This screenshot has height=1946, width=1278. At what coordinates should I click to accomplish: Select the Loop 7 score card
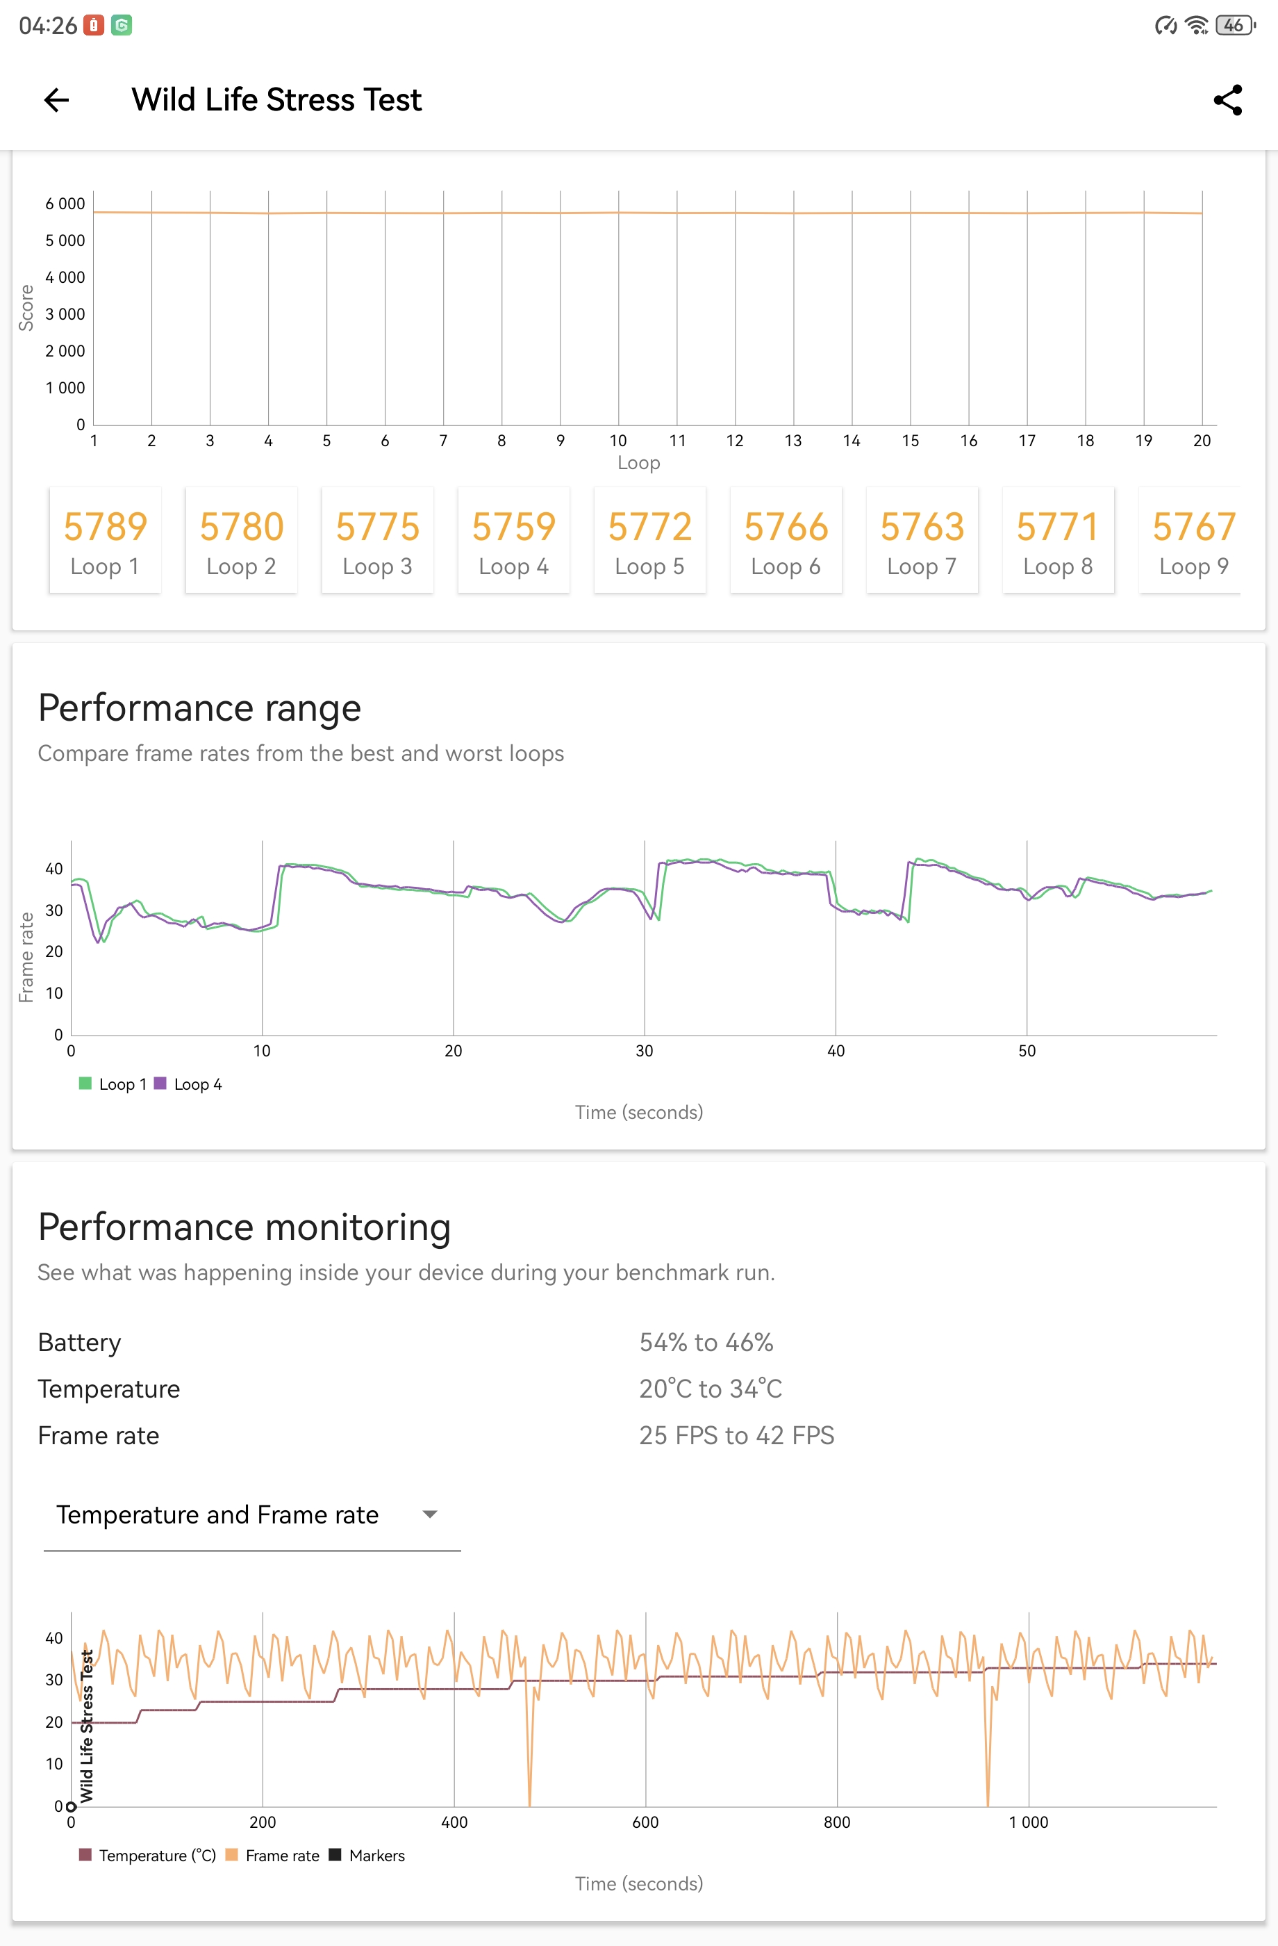[922, 539]
